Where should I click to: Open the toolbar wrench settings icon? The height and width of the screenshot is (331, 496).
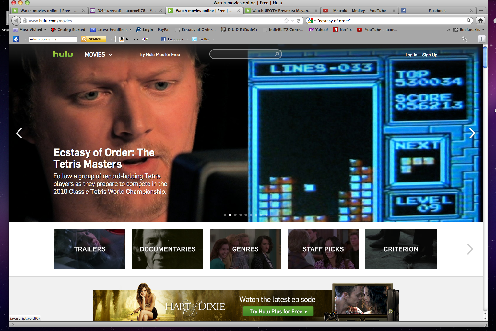[465, 39]
